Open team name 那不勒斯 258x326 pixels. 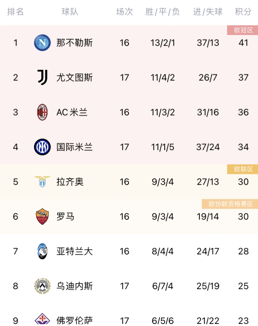(74, 43)
